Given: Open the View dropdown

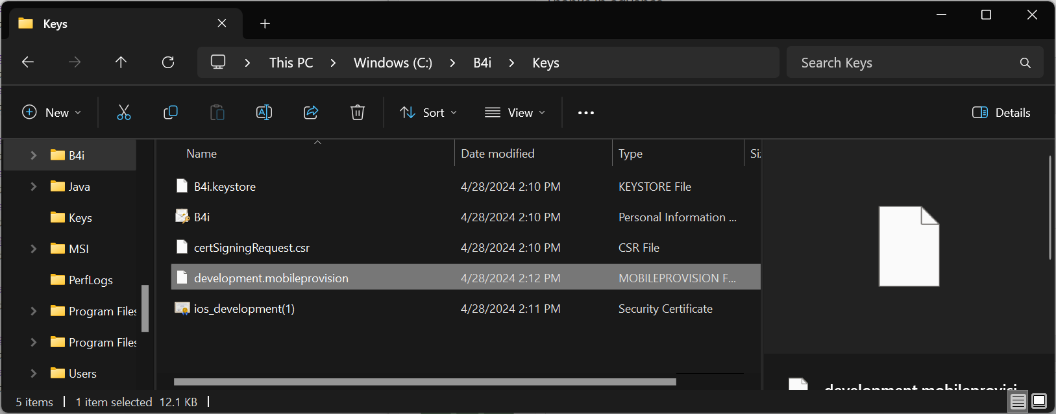Looking at the screenshot, I should click(x=515, y=113).
